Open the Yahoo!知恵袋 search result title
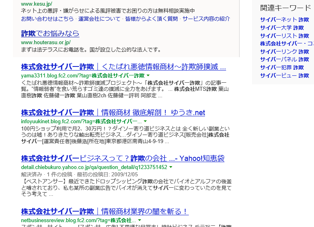This screenshot has height=227, width=314. click(x=122, y=158)
